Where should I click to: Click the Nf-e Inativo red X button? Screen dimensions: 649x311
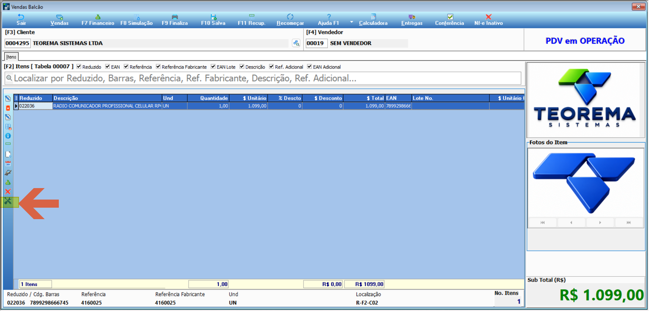(488, 20)
